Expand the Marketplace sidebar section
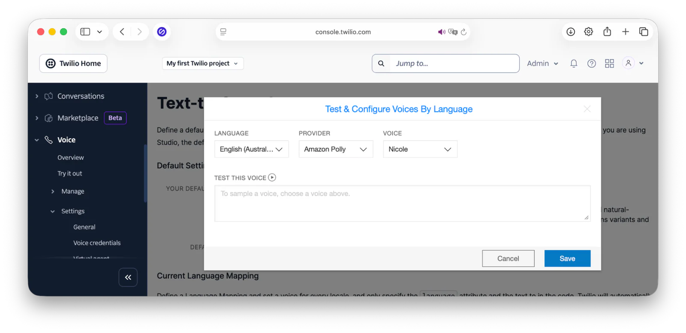Image resolution: width=686 pixels, height=333 pixels. click(x=37, y=118)
